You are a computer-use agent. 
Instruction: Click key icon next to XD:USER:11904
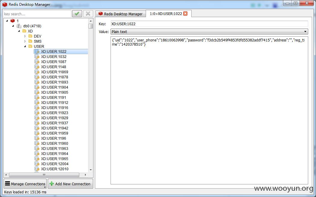tap(37, 87)
